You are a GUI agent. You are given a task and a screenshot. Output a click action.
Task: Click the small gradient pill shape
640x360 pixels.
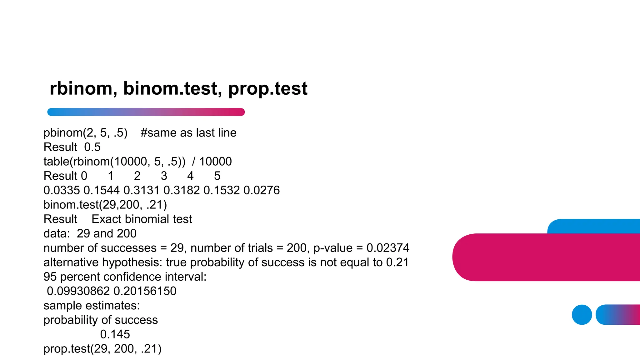point(617,315)
